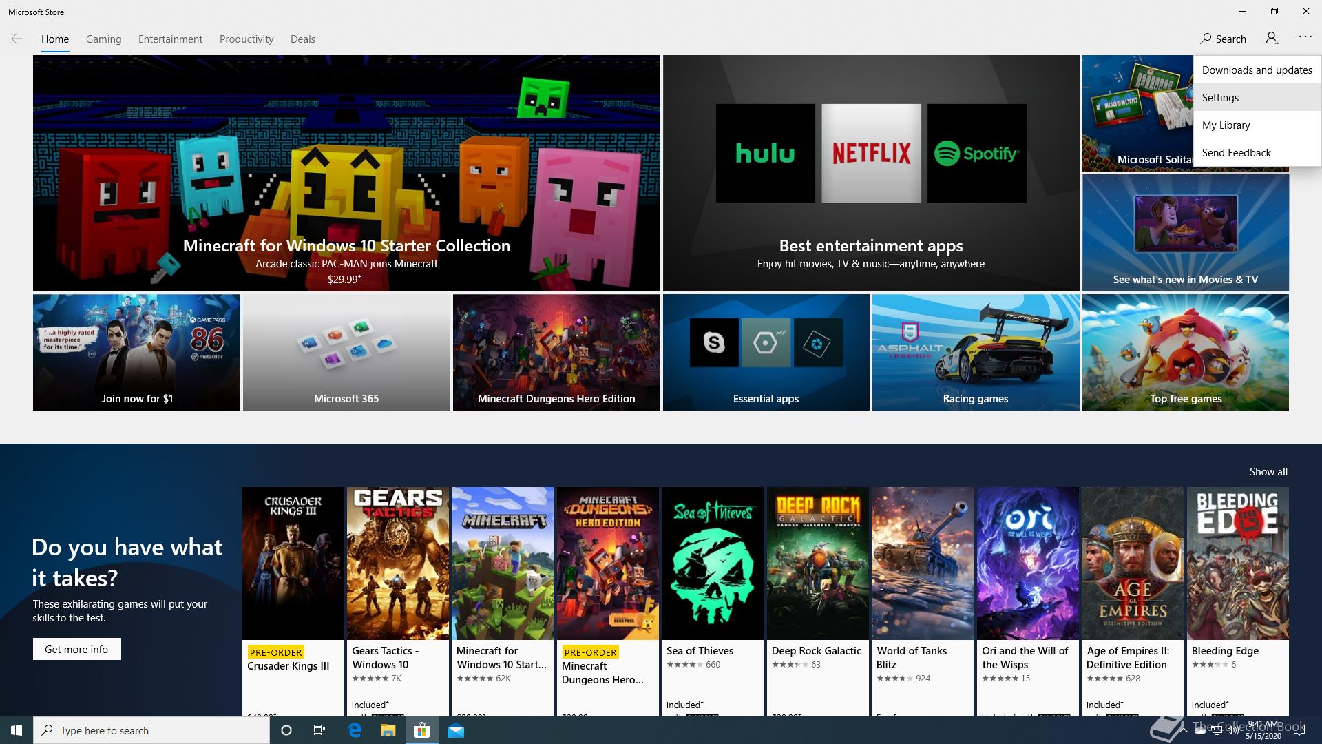Select the Productivity tab

(246, 39)
